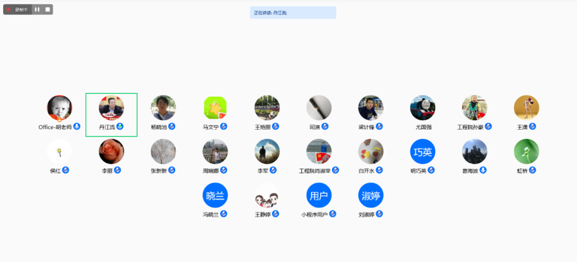Toggle muted mic icon next to 杨晓池
Image resolution: width=577 pixels, height=262 pixels.
(x=172, y=126)
